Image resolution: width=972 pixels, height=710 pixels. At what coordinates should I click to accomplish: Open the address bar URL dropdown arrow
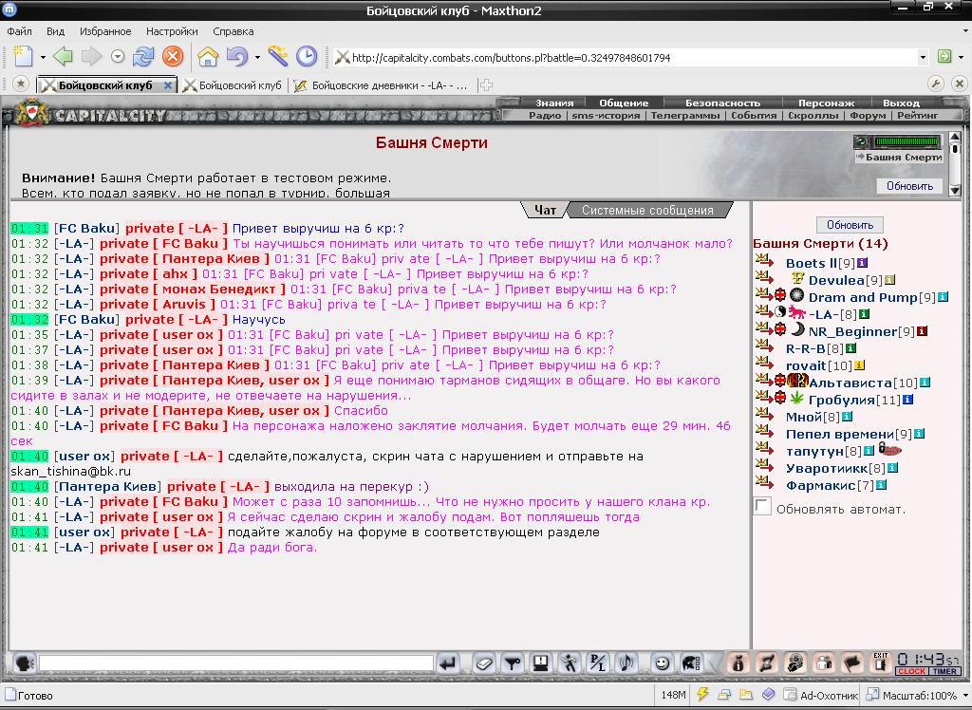(923, 57)
